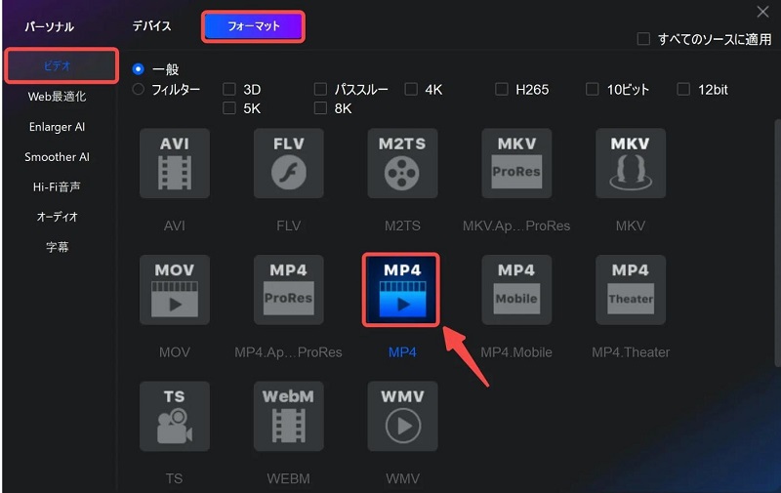Check the 8K filter checkbox
The image size is (781, 493).
tap(320, 108)
